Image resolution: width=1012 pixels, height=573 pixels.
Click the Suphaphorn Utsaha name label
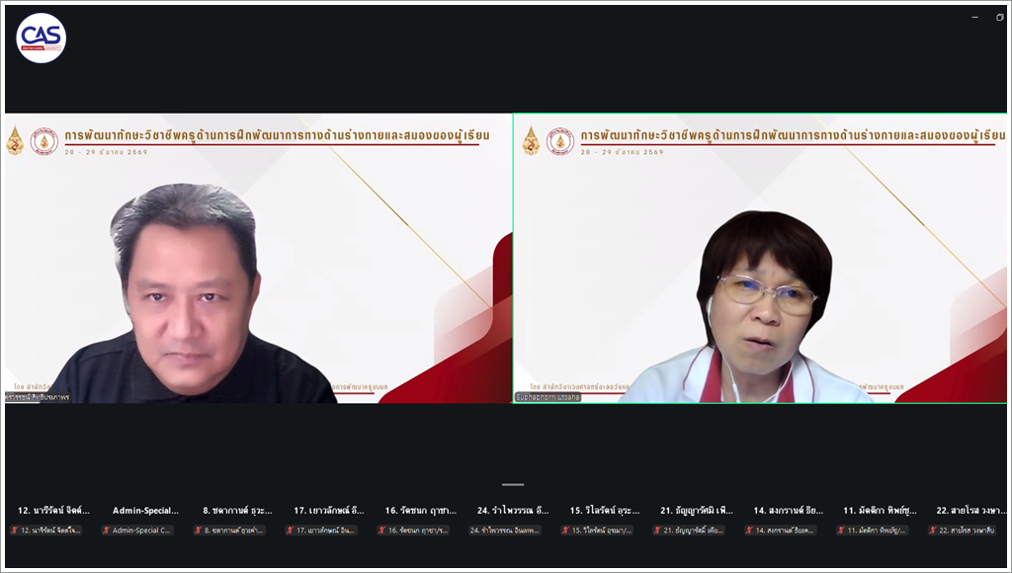548,397
